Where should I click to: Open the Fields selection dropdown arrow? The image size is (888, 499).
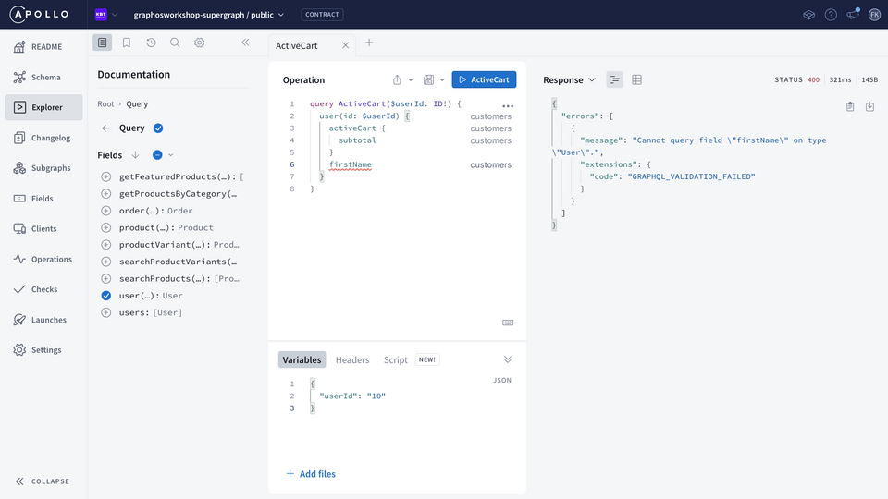tap(170, 155)
